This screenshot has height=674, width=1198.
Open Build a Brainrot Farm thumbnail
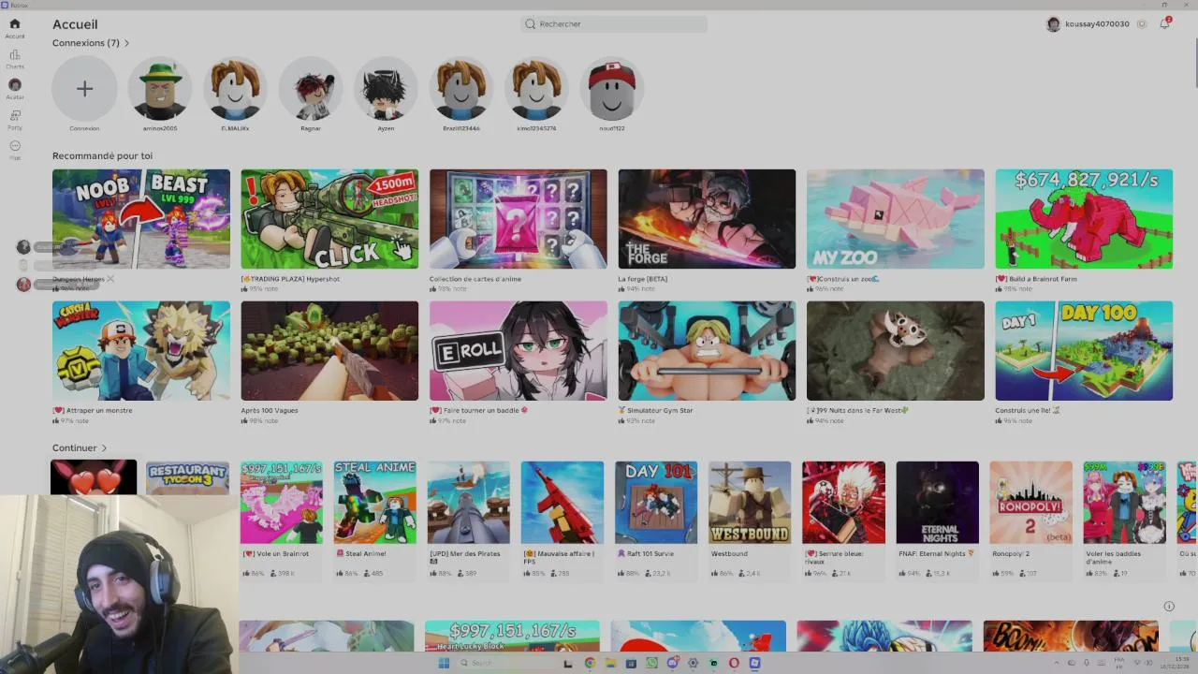(x=1084, y=219)
